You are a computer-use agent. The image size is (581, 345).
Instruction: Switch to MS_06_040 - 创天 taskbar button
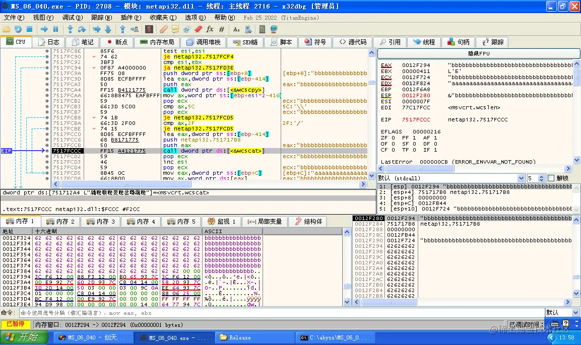[93, 337]
